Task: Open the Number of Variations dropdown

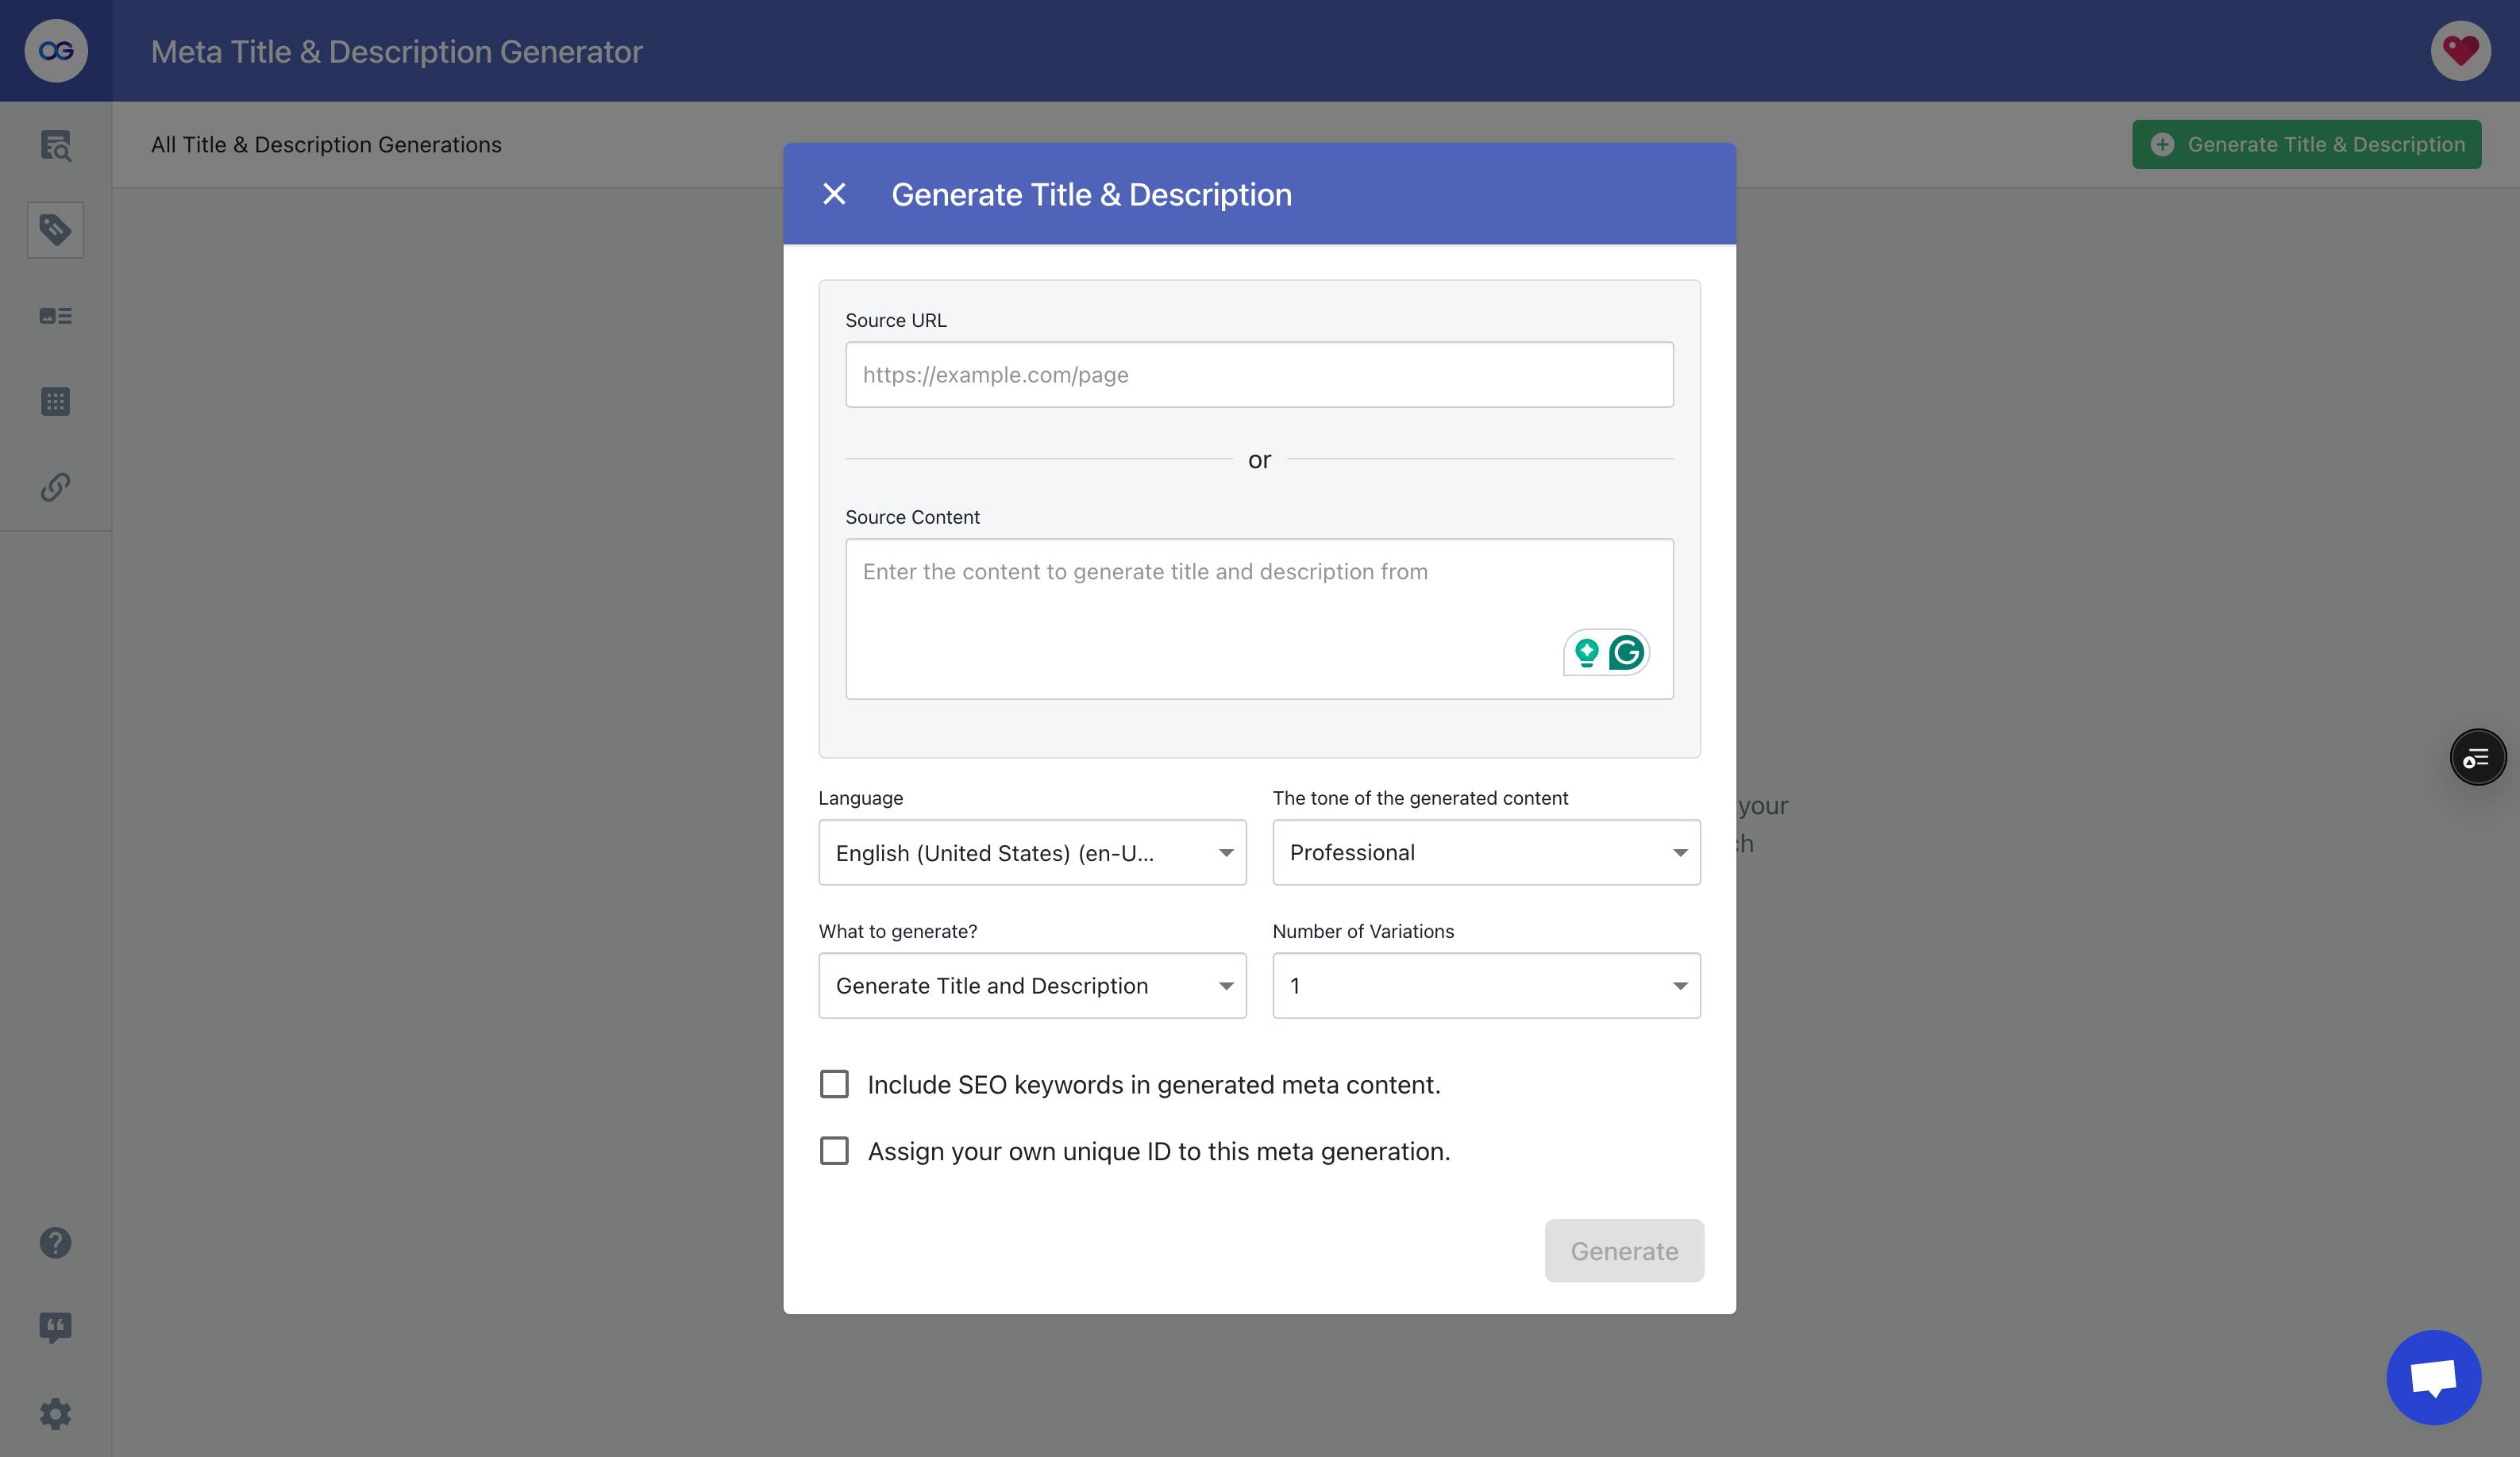Action: [1486, 986]
